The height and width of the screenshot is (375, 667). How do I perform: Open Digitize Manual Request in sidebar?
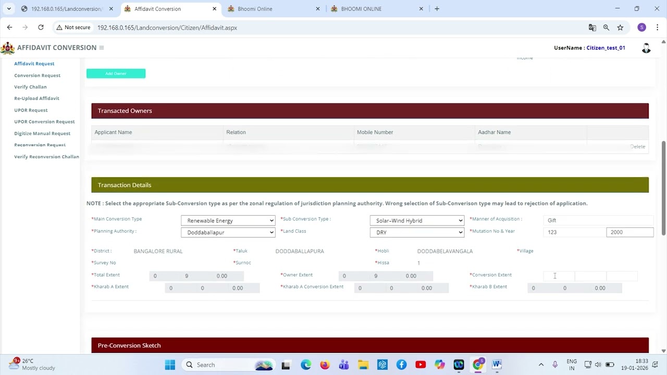pyautogui.click(x=42, y=133)
